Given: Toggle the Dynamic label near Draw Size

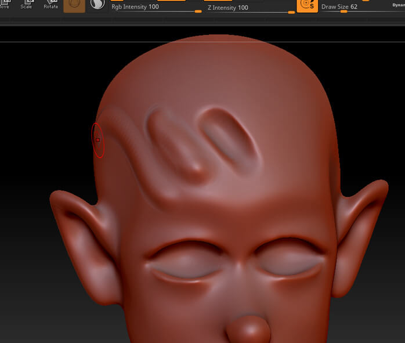Looking at the screenshot, I should (398, 5).
